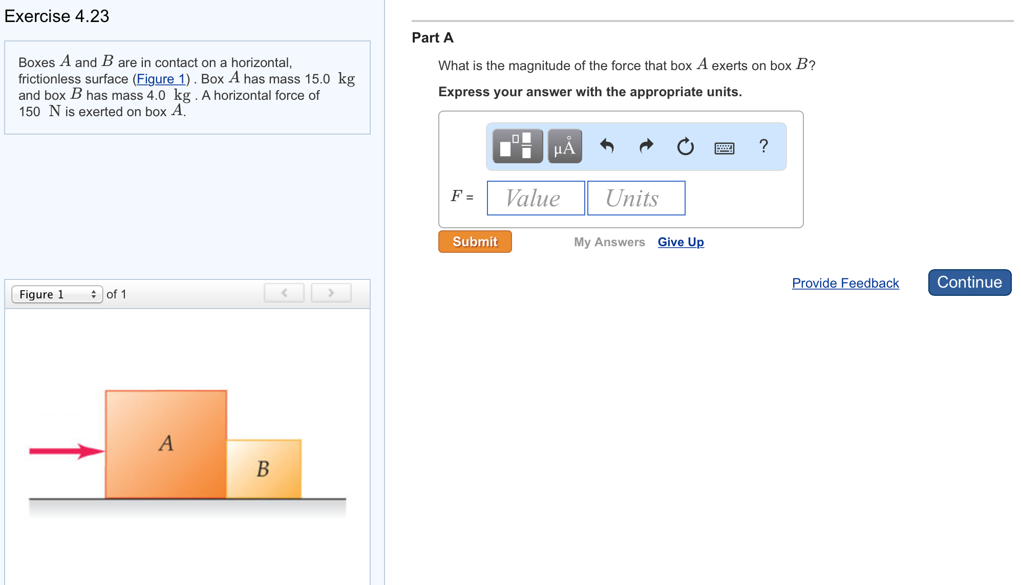Click the next figure arrow
This screenshot has height=585, width=1021.
click(x=331, y=293)
